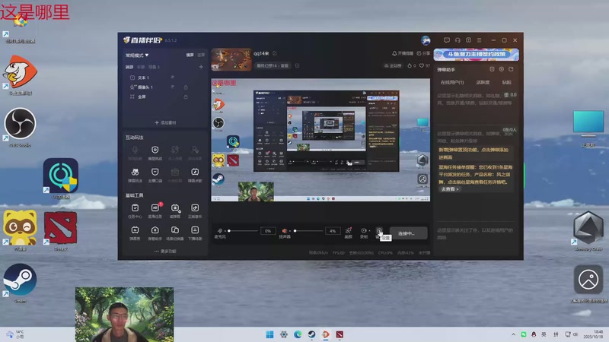Open the speaker device dropdown arrow
The width and height of the screenshot is (609, 342).
(290, 231)
